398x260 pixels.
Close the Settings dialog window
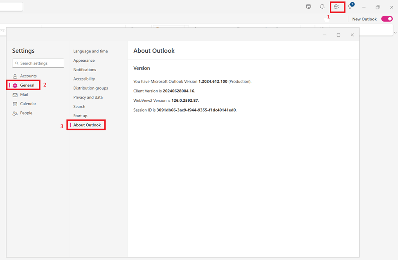click(352, 35)
